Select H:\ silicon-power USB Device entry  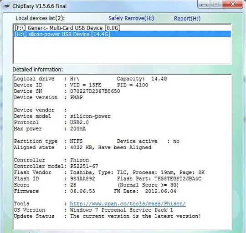(122, 34)
